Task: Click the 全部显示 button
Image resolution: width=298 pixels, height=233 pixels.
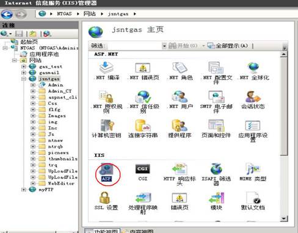Action: pos(228,46)
